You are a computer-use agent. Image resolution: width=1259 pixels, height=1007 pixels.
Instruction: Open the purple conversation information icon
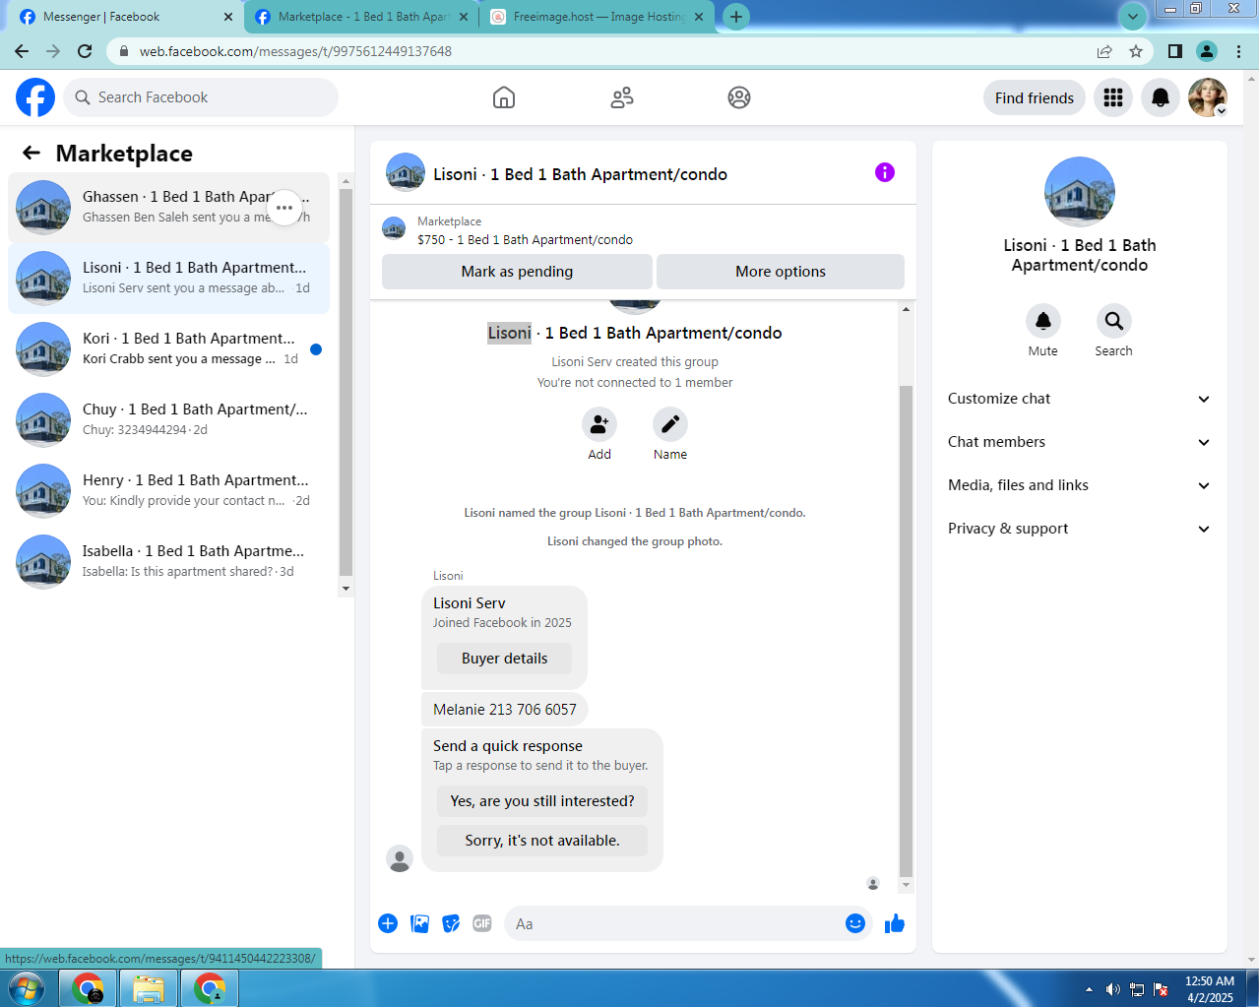(885, 172)
